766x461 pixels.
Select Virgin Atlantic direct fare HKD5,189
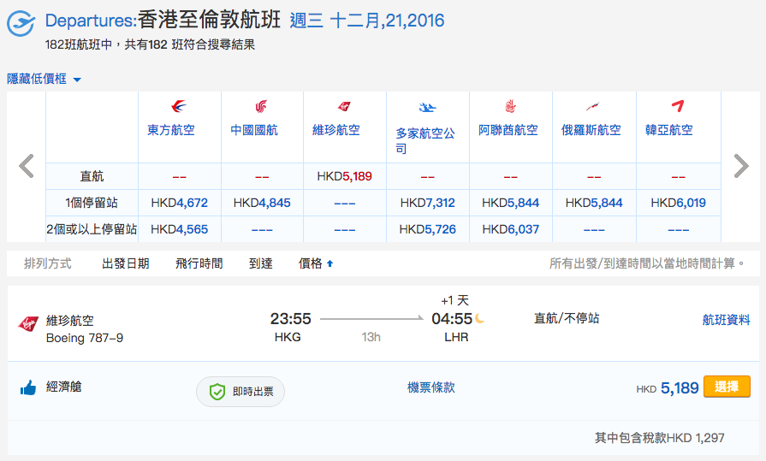click(x=344, y=176)
